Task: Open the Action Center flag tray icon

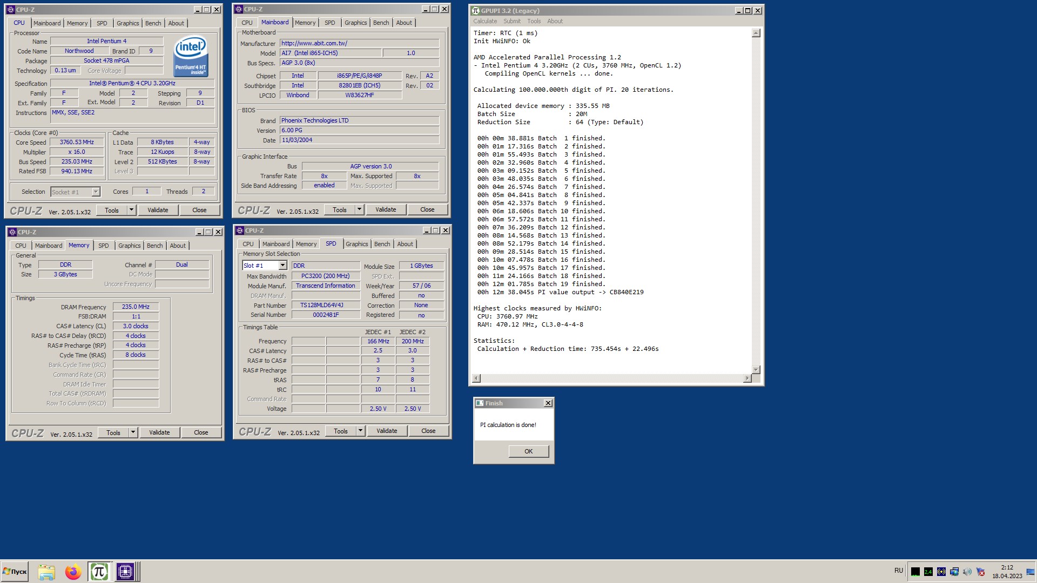Action: (x=980, y=572)
